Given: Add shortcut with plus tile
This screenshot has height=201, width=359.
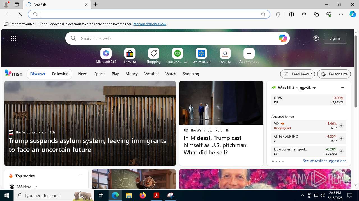Looking at the screenshot, I should coord(249,56).
